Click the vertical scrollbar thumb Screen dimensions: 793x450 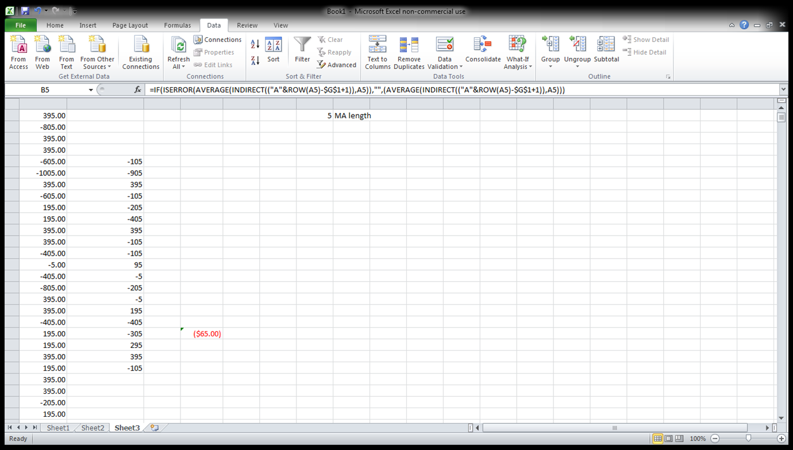tap(782, 117)
